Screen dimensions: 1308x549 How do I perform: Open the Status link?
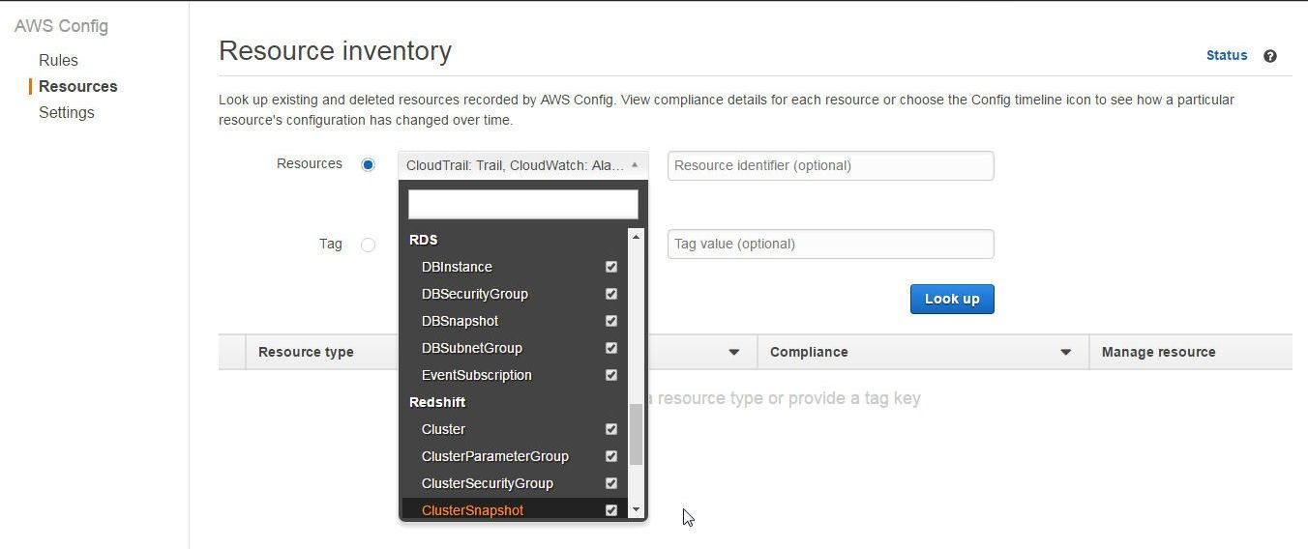point(1227,55)
